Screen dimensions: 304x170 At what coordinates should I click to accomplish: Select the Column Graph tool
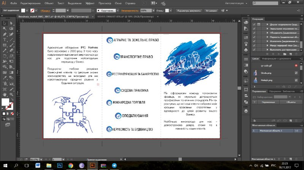(11, 84)
